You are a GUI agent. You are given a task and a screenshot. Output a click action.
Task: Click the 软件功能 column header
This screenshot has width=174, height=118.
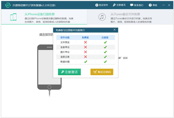click(65, 38)
